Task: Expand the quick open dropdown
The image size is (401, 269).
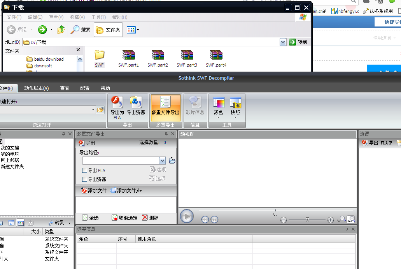Action: [x=93, y=109]
